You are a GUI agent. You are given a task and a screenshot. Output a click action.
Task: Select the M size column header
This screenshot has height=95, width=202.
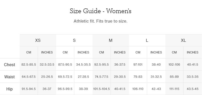(110, 40)
